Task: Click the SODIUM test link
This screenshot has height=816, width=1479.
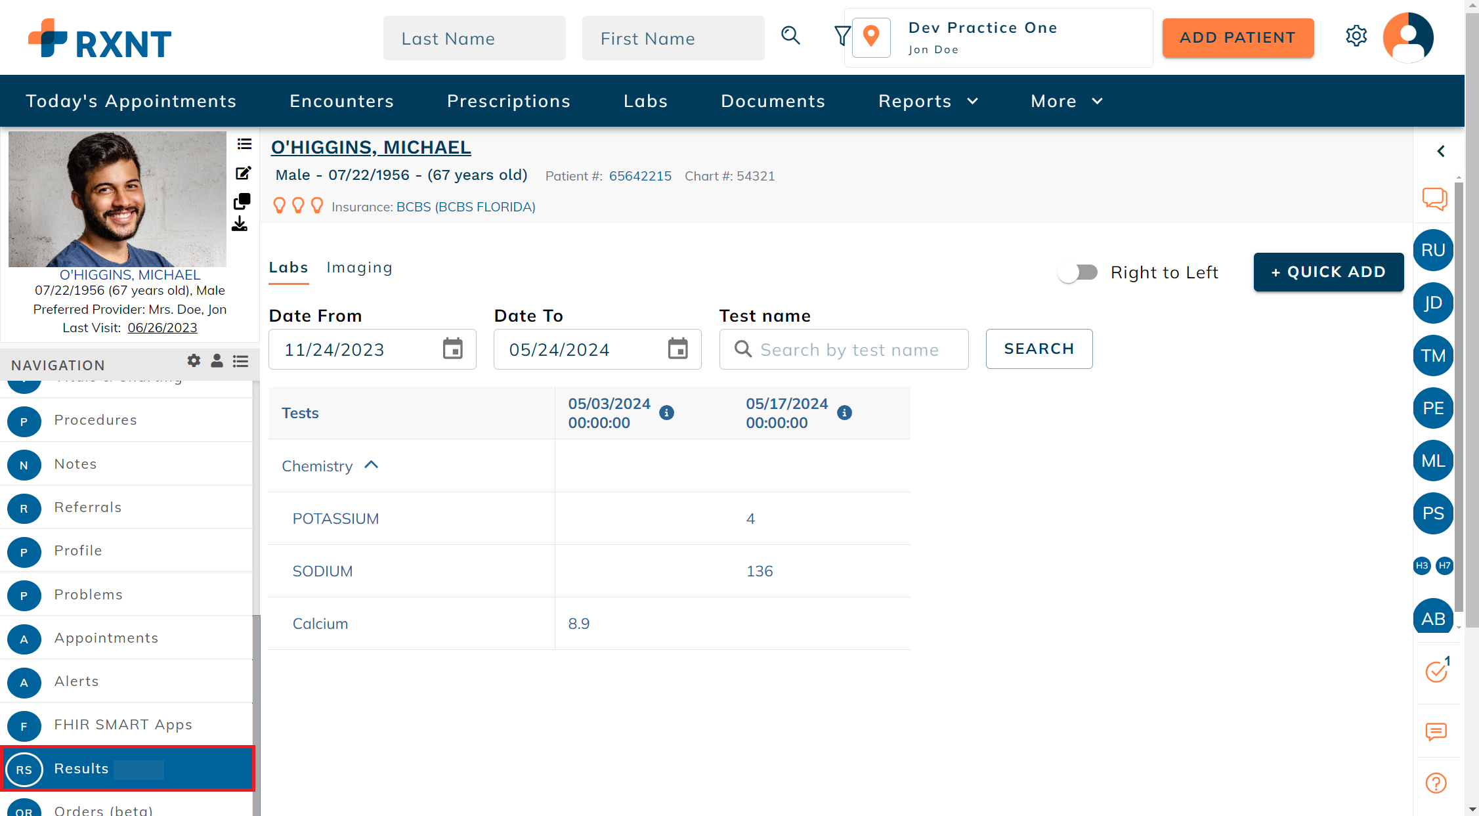Action: [x=322, y=571]
